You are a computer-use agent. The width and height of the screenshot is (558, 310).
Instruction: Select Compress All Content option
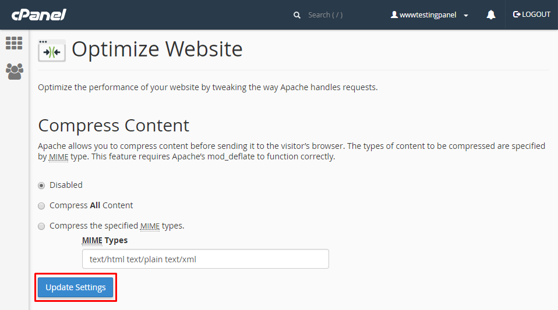click(x=41, y=205)
